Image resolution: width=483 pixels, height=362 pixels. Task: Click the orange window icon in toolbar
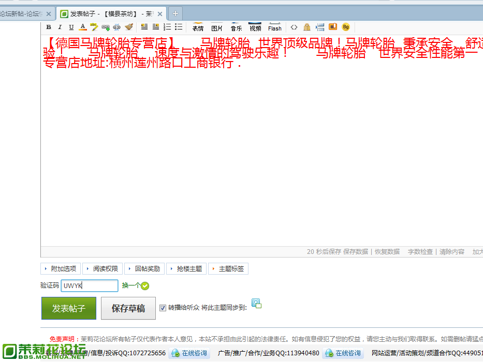click(333, 27)
